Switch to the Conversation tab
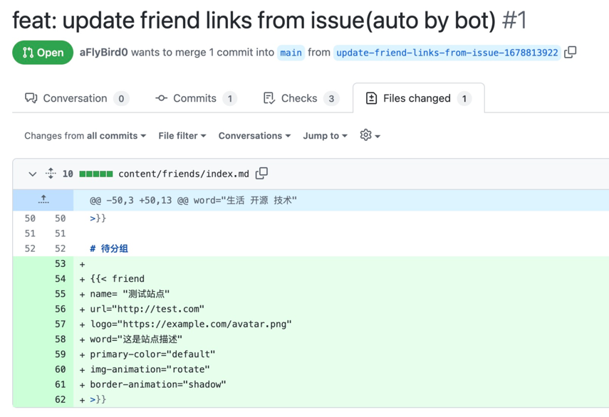 click(x=76, y=98)
